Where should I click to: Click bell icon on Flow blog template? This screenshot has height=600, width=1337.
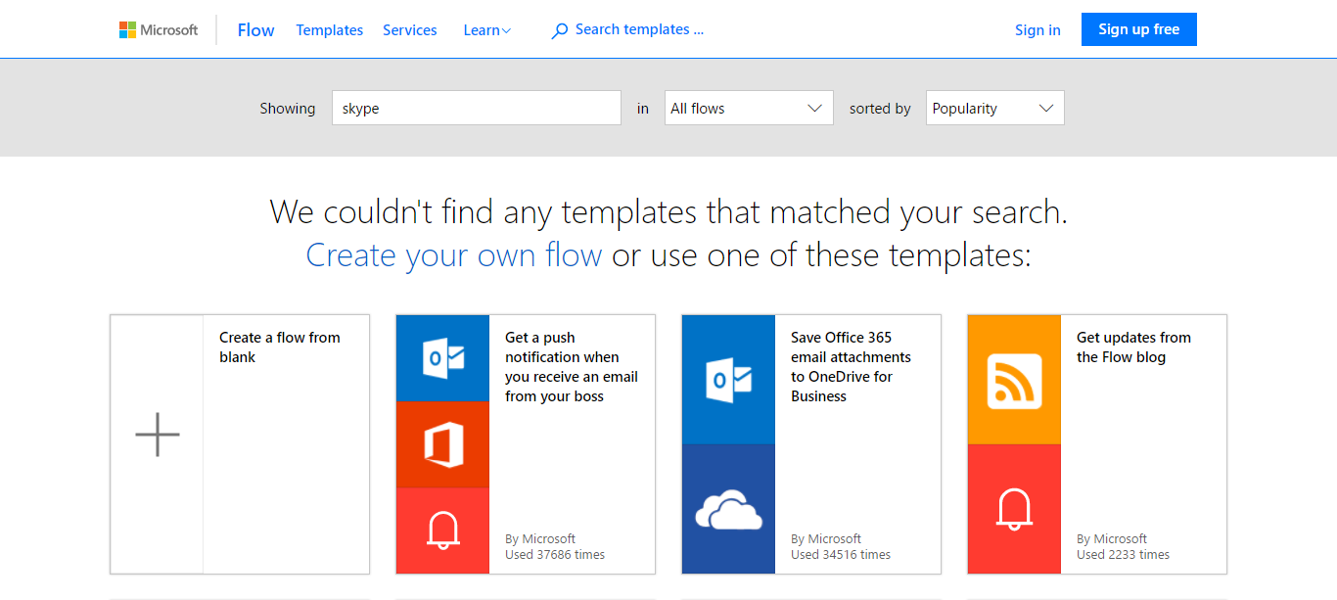pos(1014,509)
